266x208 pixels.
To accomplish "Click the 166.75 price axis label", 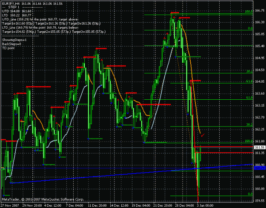I will click(x=260, y=11).
